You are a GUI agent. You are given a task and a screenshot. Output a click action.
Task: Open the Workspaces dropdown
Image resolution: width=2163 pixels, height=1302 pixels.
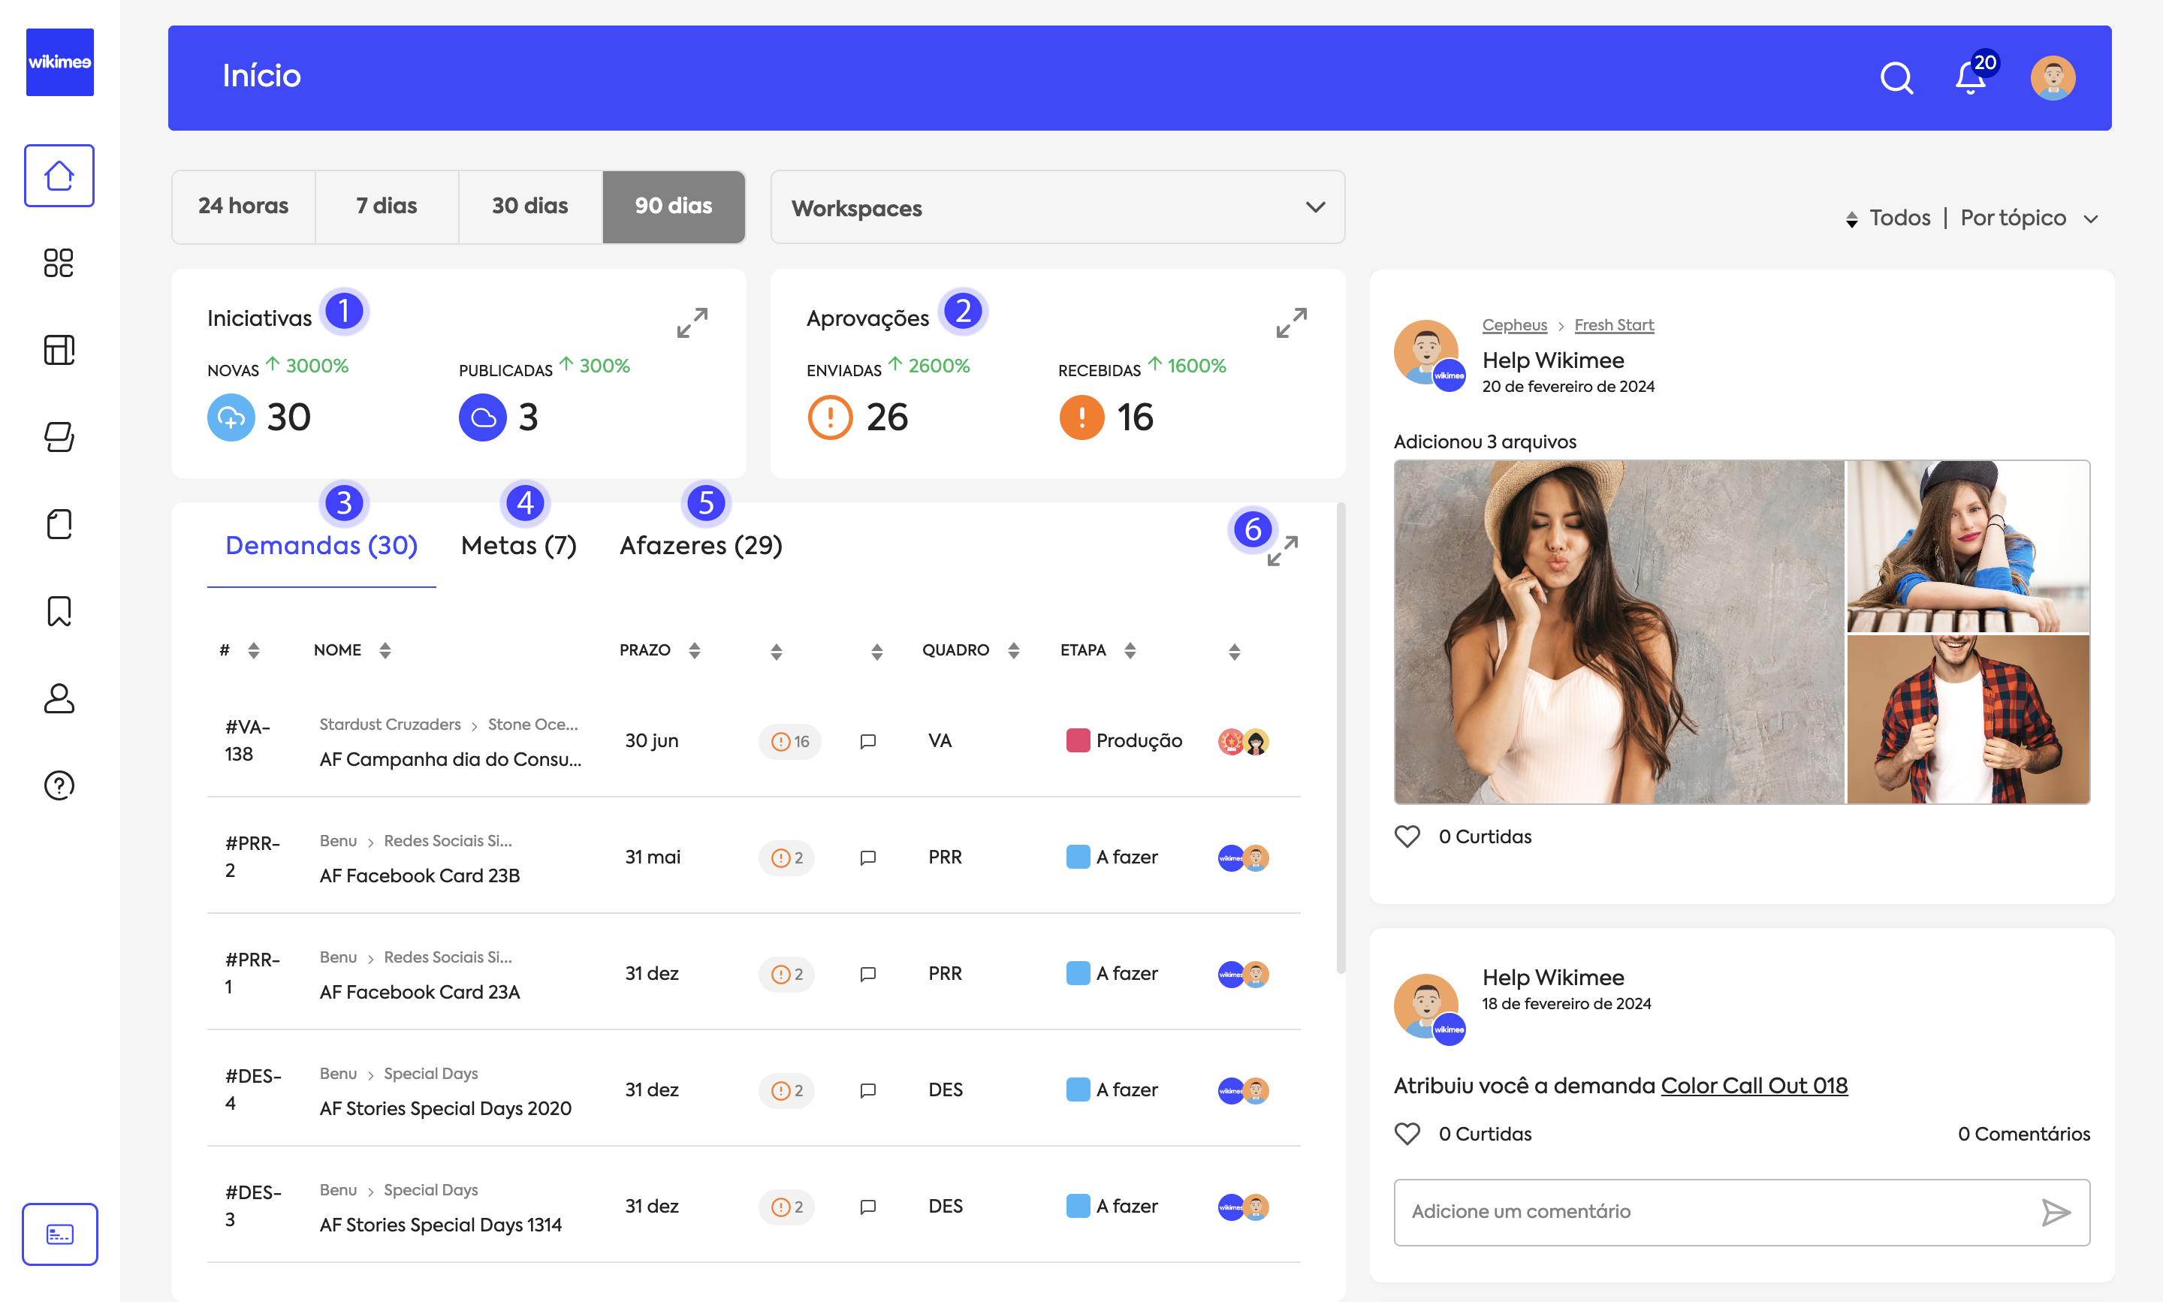tap(1057, 208)
